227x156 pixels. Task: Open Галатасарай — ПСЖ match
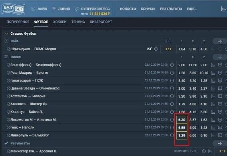click(x=27, y=81)
